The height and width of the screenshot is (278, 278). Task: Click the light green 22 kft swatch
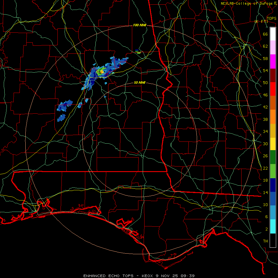tap(273, 171)
